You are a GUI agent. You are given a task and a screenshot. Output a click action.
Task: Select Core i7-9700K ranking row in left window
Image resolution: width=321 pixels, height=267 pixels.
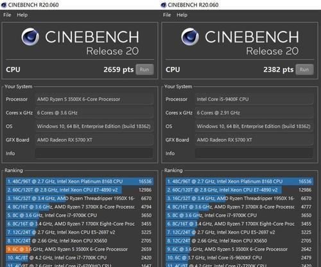[80, 216]
